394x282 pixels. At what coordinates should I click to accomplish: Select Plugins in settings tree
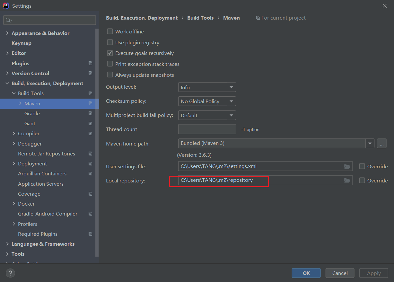(21, 64)
